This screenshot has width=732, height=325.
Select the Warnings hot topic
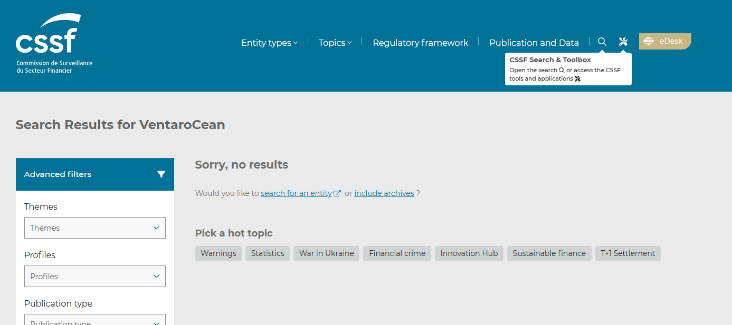coord(218,253)
